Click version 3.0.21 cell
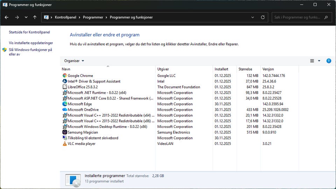The height and width of the screenshot is (189, 336). tap(267, 144)
